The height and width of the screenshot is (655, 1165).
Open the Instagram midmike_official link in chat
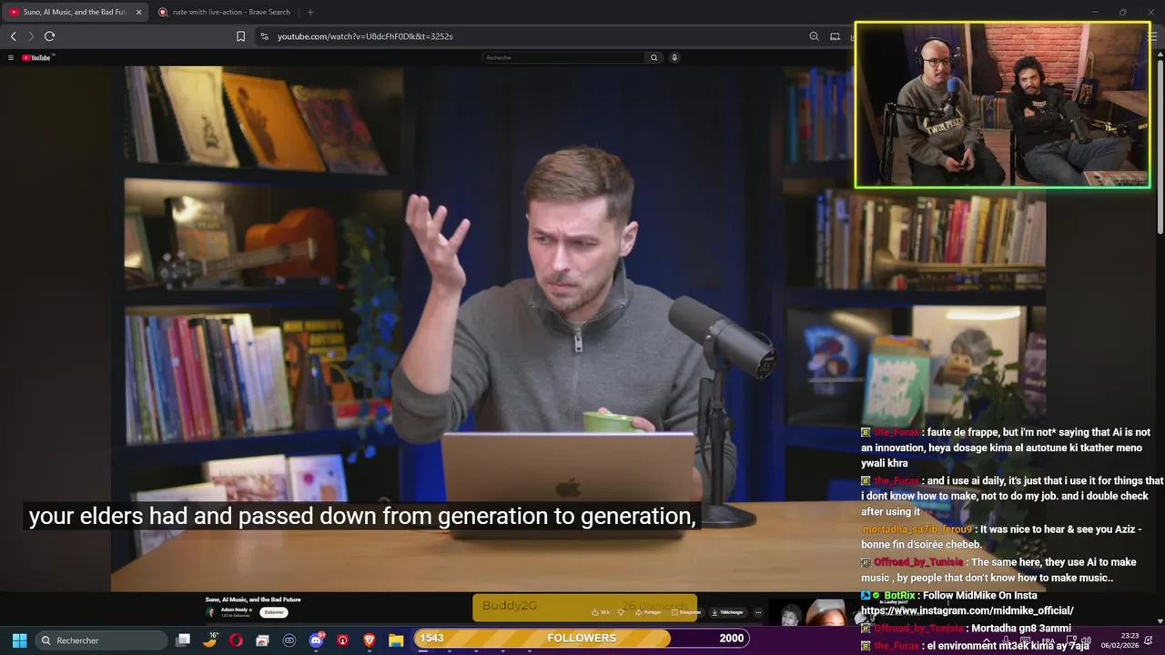pyautogui.click(x=967, y=610)
